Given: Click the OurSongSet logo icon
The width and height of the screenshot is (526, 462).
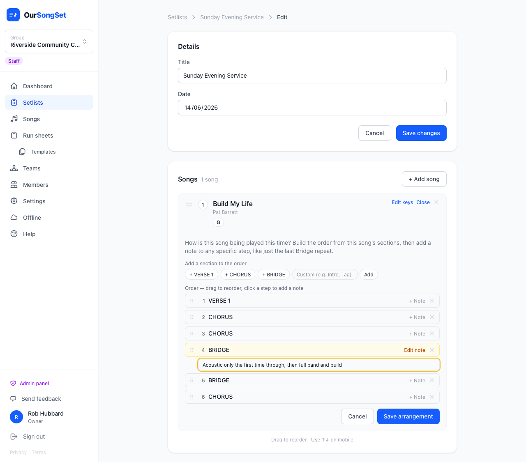Looking at the screenshot, I should (x=13, y=15).
